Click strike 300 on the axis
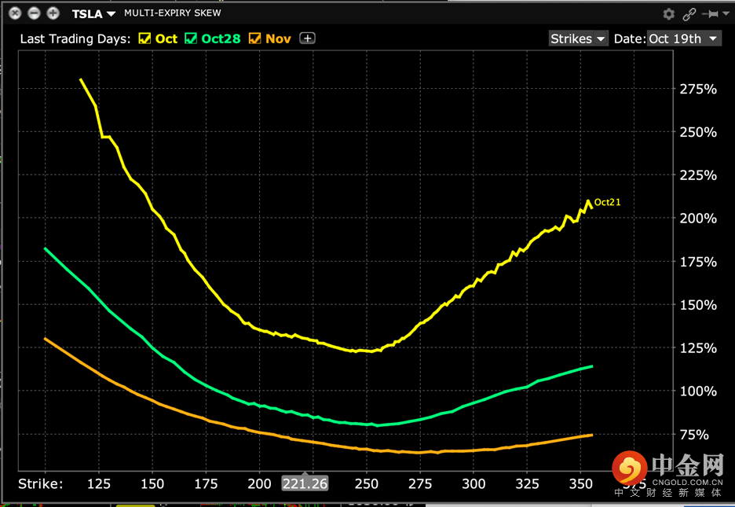Image resolution: width=735 pixels, height=507 pixels. (x=474, y=483)
